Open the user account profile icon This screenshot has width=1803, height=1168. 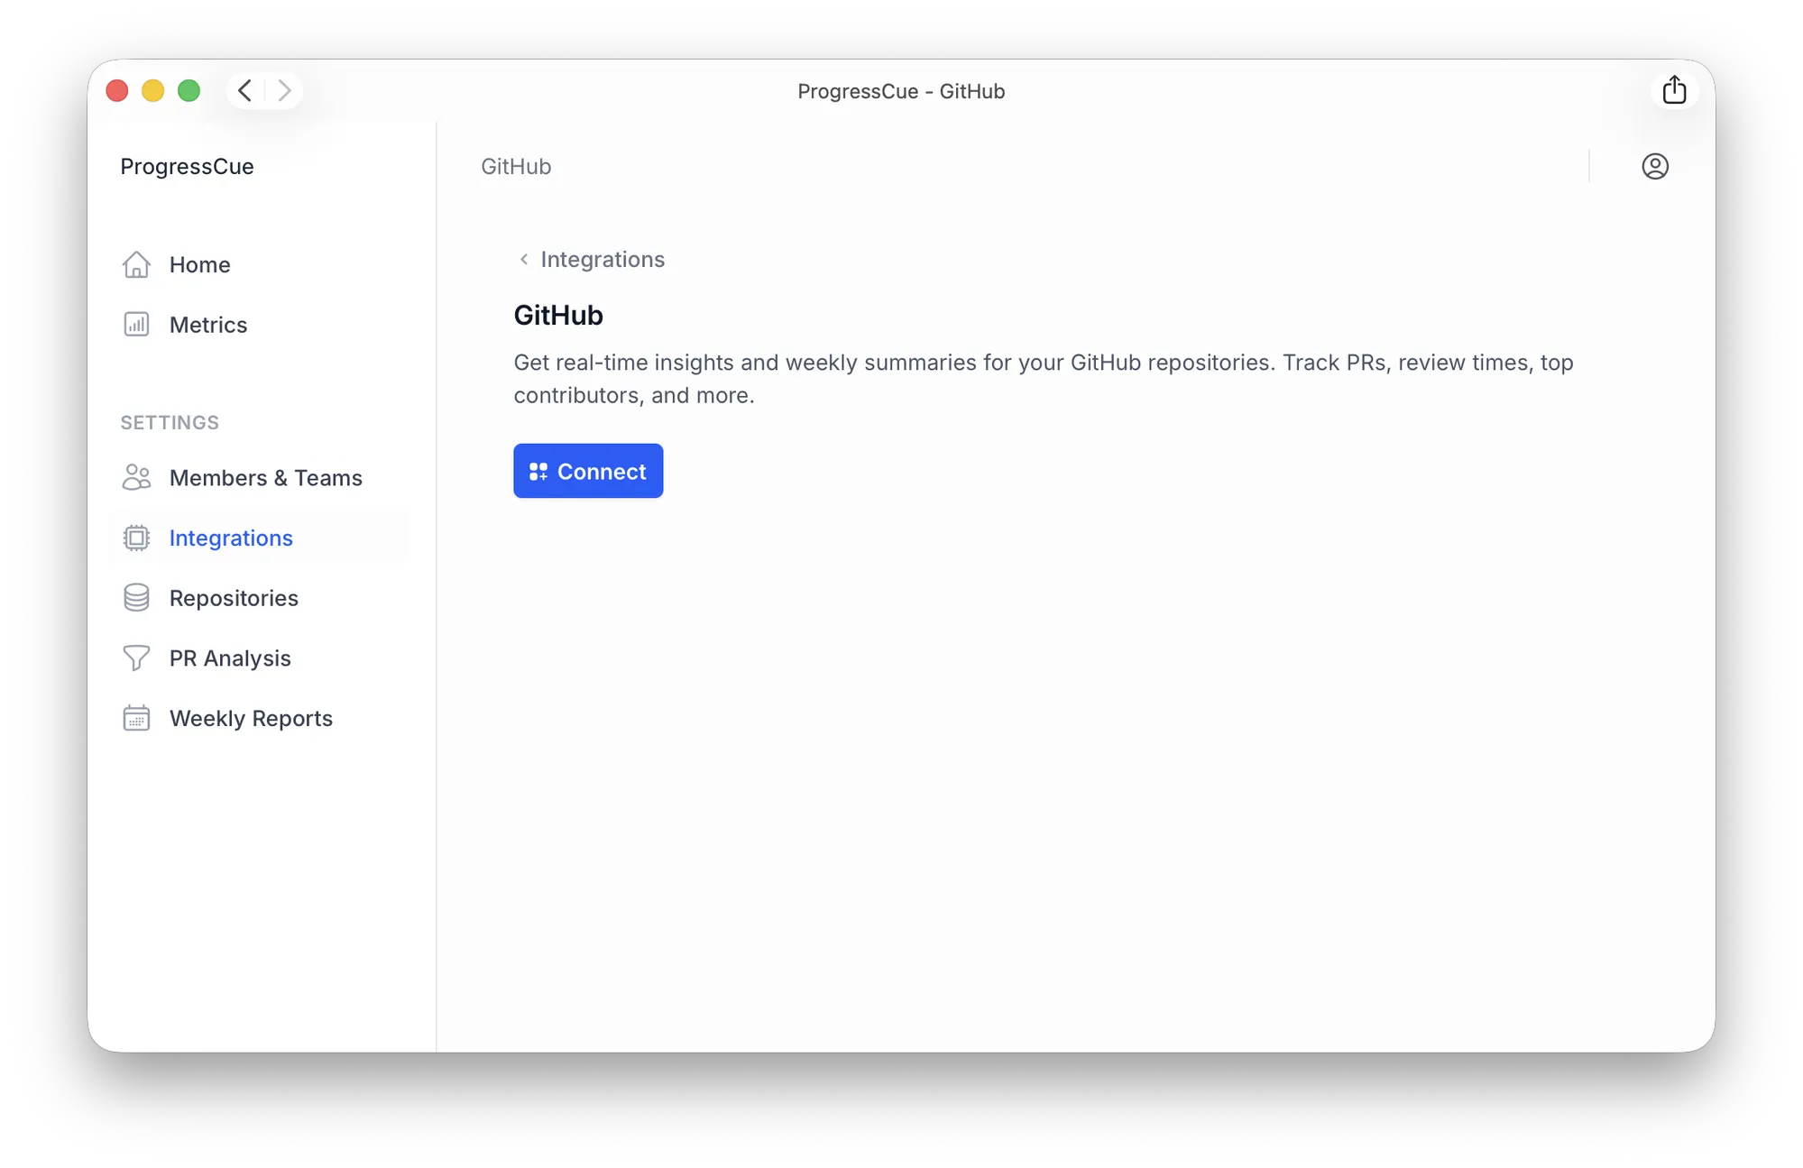click(1656, 166)
